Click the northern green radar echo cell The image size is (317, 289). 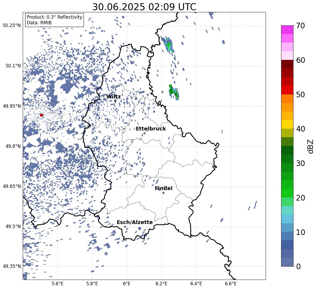point(168,44)
